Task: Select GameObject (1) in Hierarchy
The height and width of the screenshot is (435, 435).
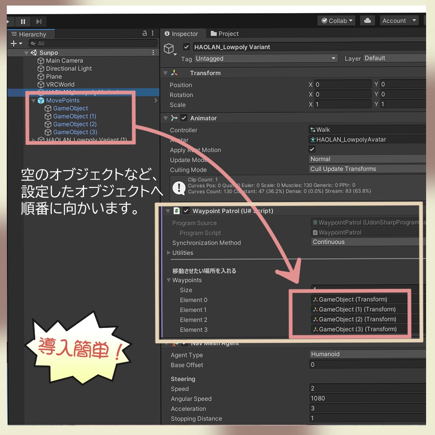Action: (x=74, y=116)
